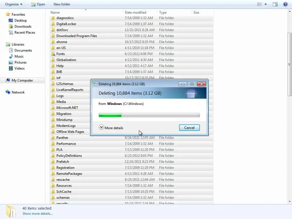Click the schemas folder name
Viewport: 292px width, 219px height.
pos(63,197)
